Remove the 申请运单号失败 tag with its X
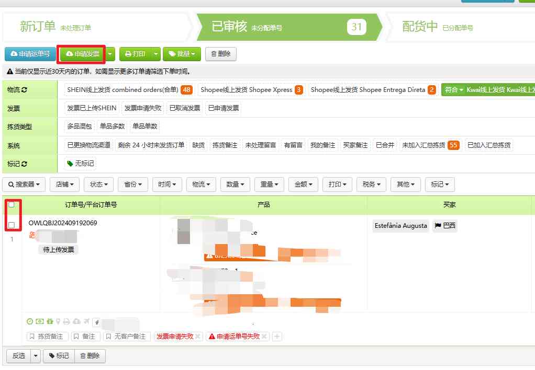 (264, 337)
